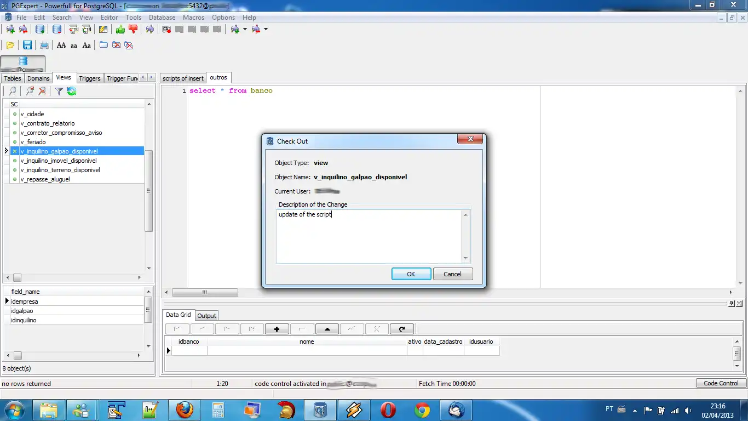Click the data_cadastro column header
Screen dimensions: 748x421
[x=443, y=342]
